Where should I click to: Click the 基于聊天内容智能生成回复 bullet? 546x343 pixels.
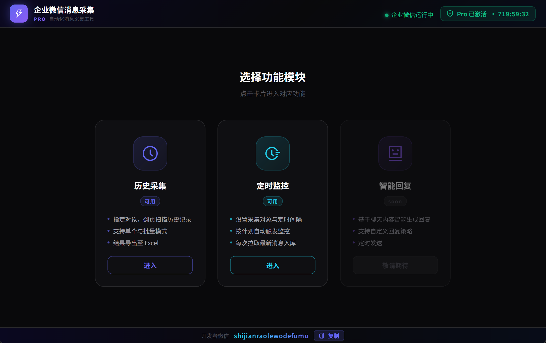click(x=394, y=219)
